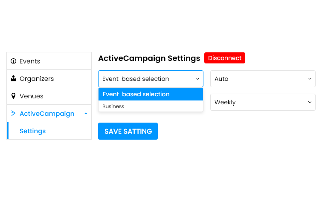Open the Organizers menu item
Screen dimensions: 322x215
tap(49, 78)
